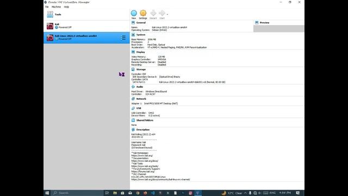Click the General section icon

133,23
